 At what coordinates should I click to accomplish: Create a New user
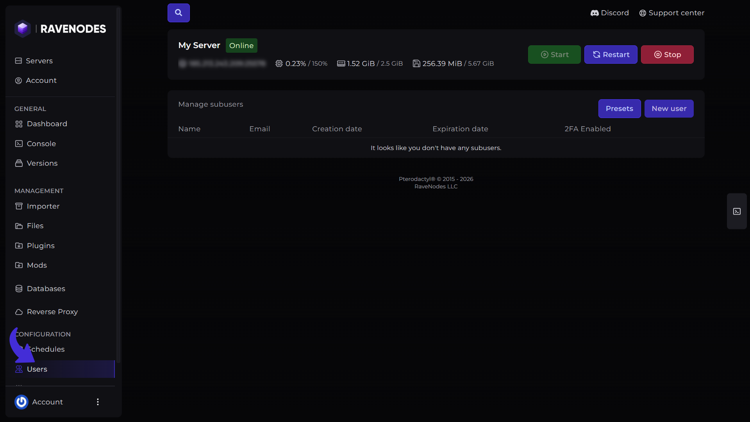click(669, 109)
